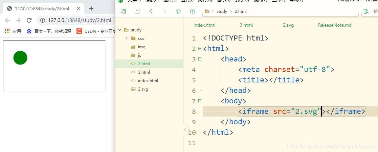Click the Apps grid icon in the bookmarks bar
The image size is (378, 152).
7,31
